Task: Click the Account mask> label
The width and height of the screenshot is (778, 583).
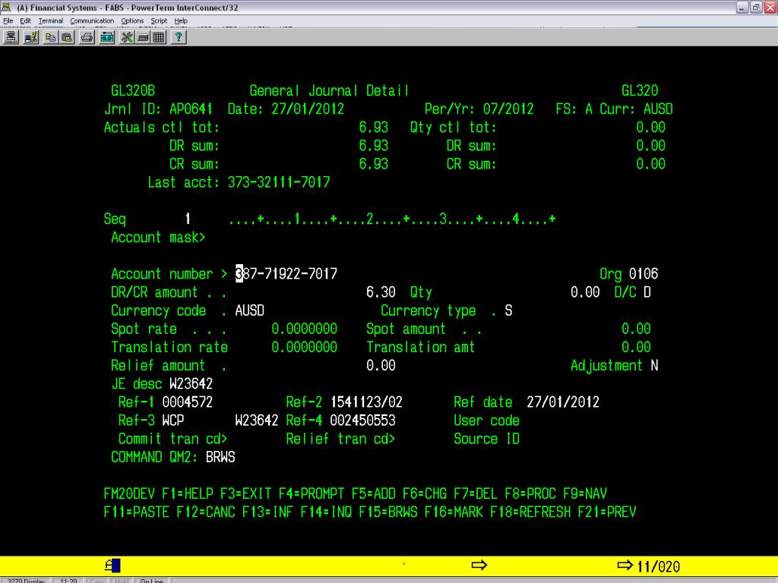Action: pyautogui.click(x=158, y=238)
